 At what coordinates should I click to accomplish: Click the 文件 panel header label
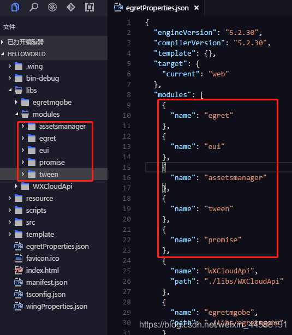(x=9, y=27)
